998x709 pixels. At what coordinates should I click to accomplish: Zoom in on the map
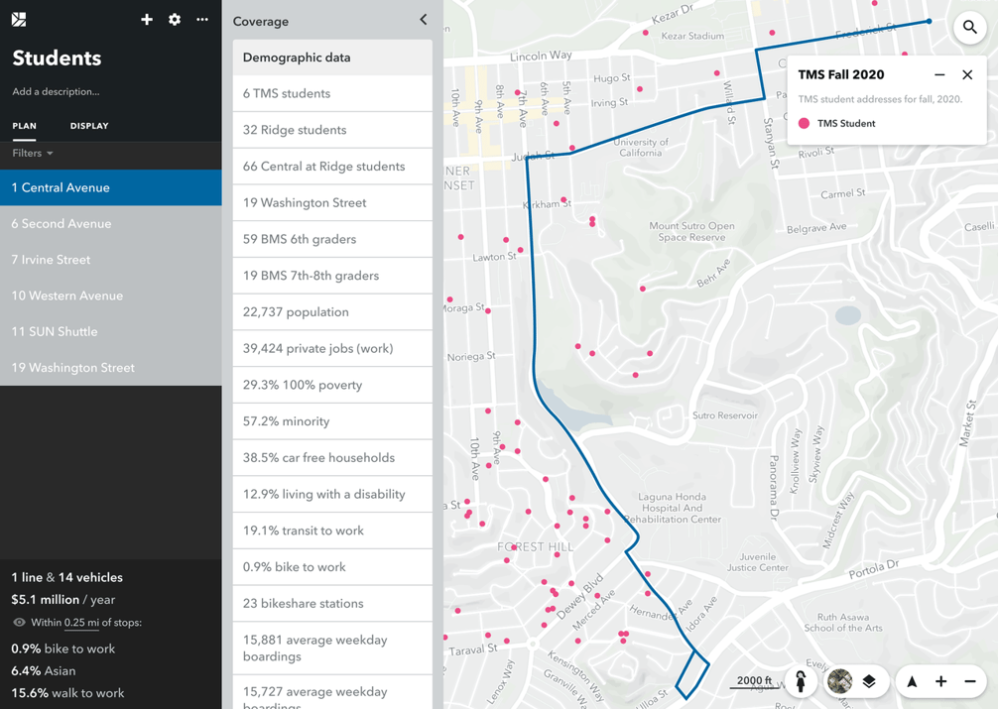(940, 681)
